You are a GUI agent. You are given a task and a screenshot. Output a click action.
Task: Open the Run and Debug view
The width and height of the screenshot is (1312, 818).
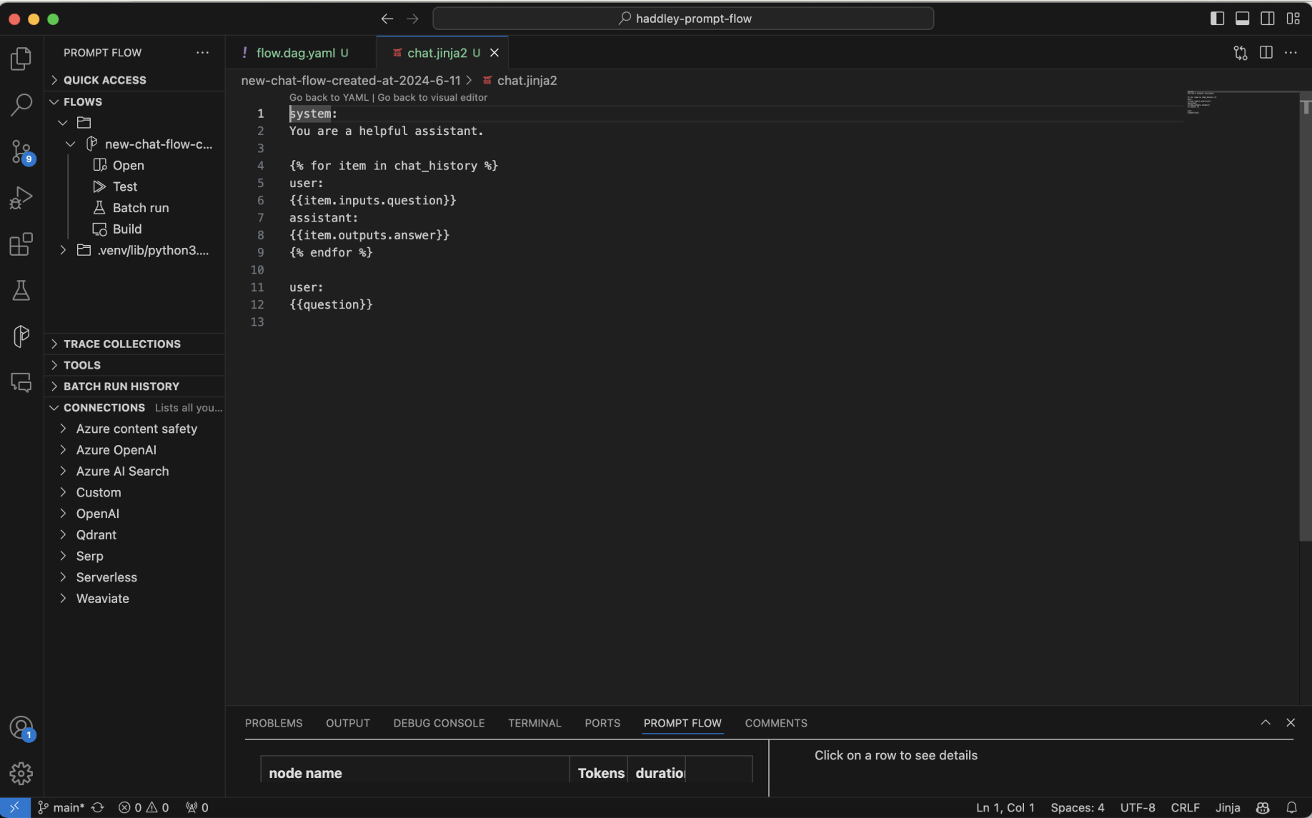click(x=21, y=198)
